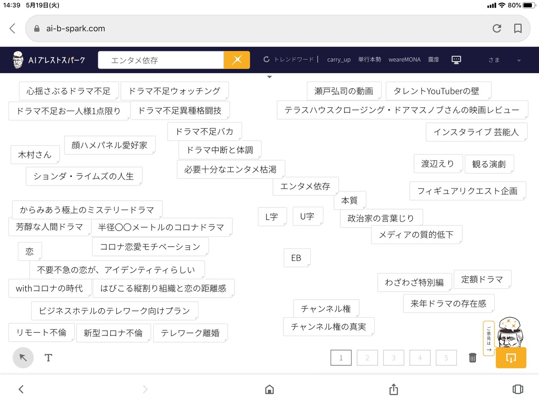Refresh trend words icon

(267, 59)
